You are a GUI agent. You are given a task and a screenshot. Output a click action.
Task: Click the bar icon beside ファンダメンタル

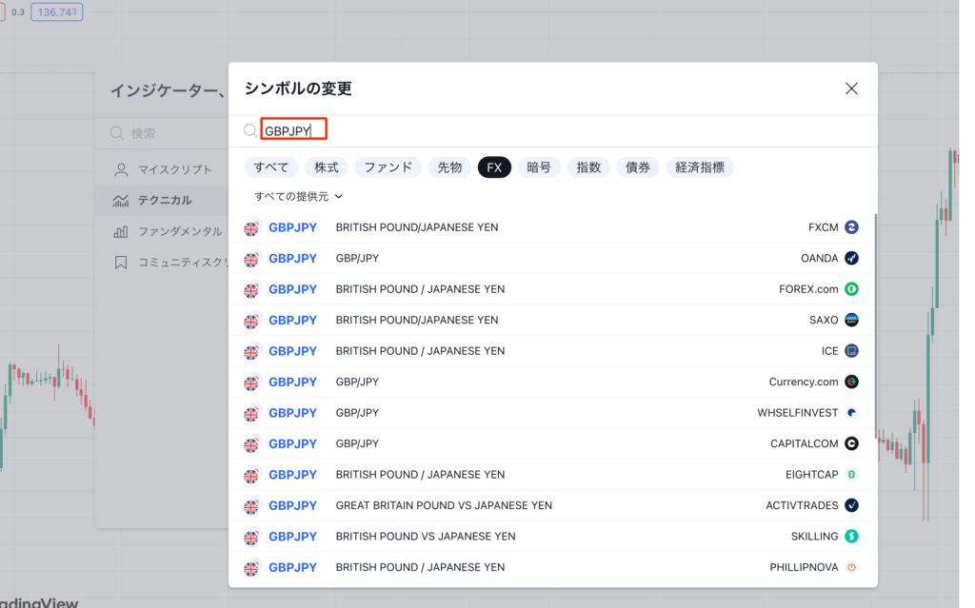tap(121, 231)
